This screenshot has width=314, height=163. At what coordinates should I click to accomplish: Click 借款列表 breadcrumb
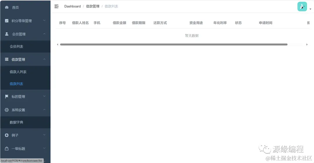[111, 6]
